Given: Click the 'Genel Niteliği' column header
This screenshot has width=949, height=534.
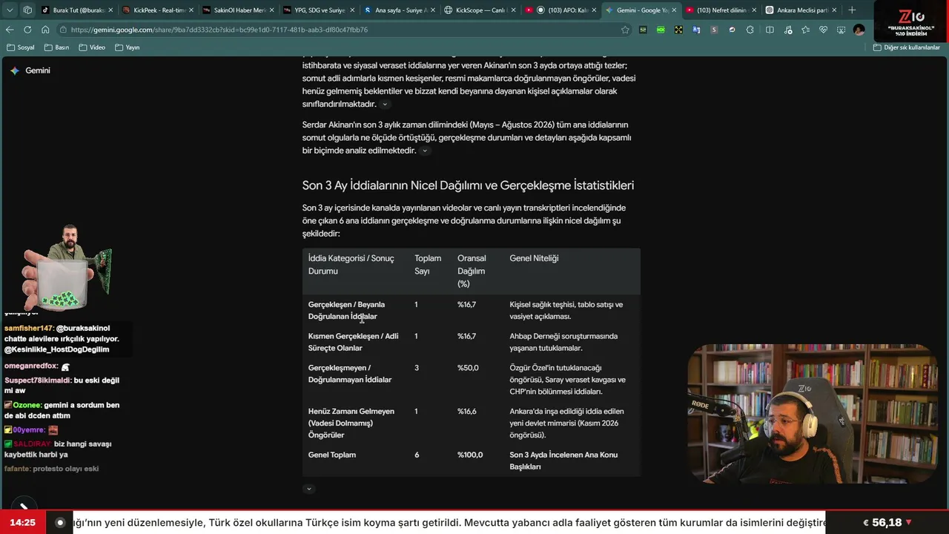Looking at the screenshot, I should [x=534, y=258].
